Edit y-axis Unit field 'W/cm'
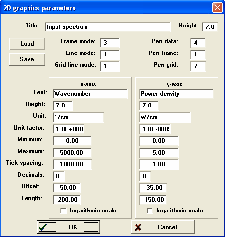 [x=165, y=117]
